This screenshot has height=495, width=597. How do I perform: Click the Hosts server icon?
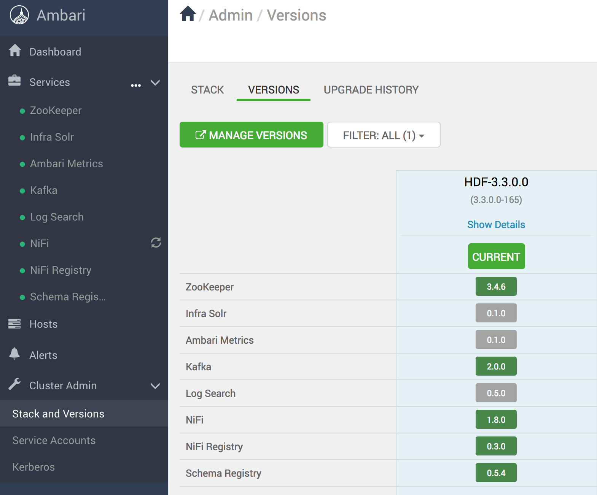[15, 324]
